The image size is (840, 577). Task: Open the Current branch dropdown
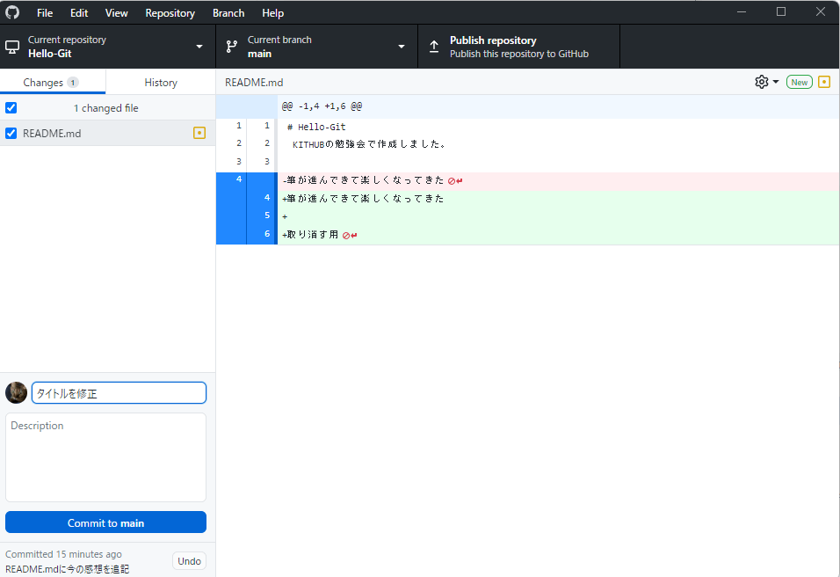401,46
